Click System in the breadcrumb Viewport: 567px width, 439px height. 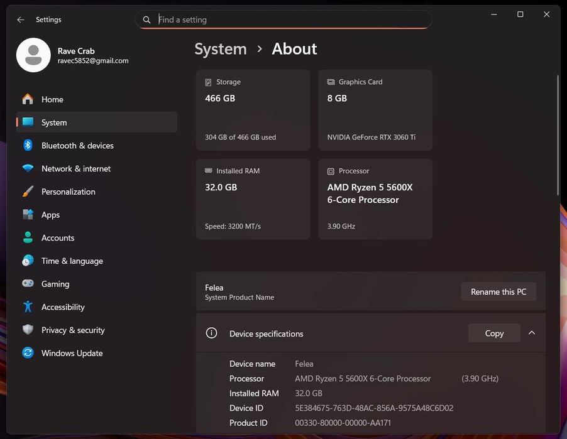point(221,49)
